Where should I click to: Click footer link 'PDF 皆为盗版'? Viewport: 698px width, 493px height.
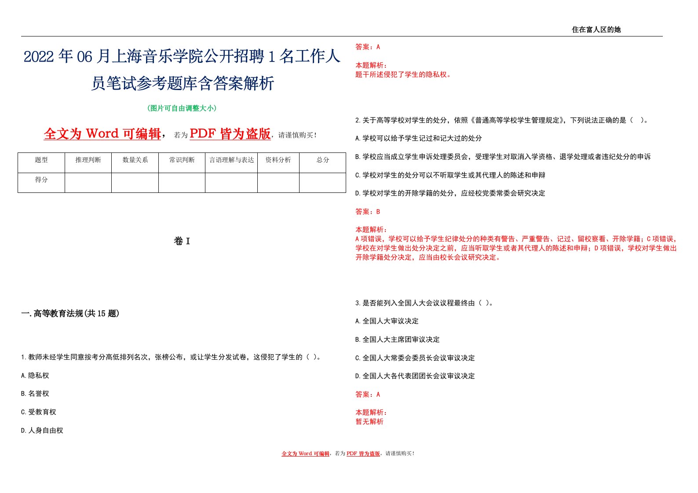tap(363, 453)
